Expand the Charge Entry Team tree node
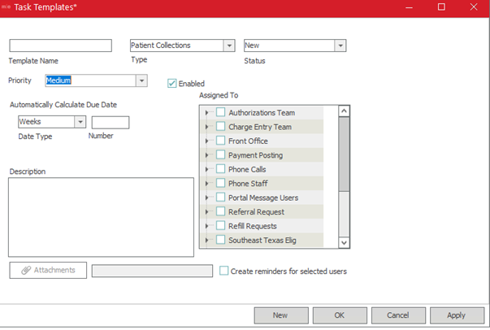The image size is (490, 330). point(207,128)
